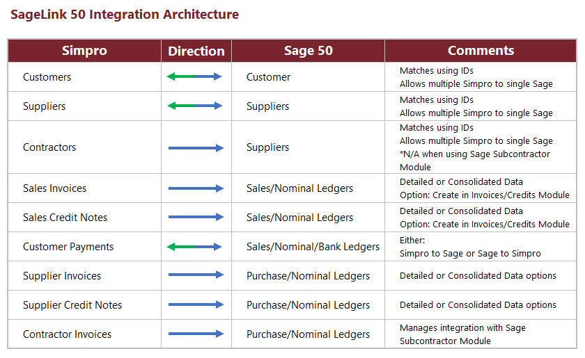The height and width of the screenshot is (358, 585).
Task: Click the Simpro column header
Action: pos(84,51)
